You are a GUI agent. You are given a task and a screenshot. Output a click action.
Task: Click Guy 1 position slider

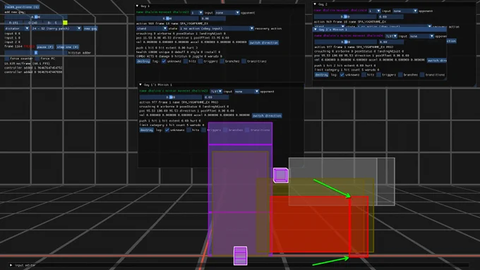click(167, 18)
